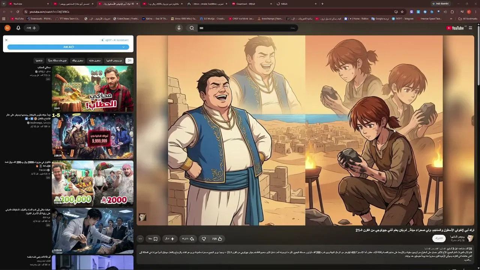
Task: Open YouTube notifications bell
Action: tap(18, 28)
